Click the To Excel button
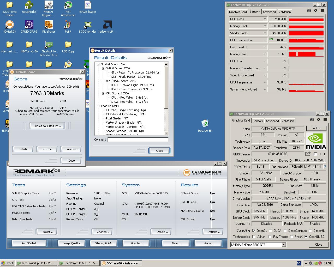 click(47, 149)
